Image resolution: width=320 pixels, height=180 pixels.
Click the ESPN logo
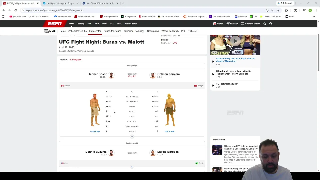[55, 24]
